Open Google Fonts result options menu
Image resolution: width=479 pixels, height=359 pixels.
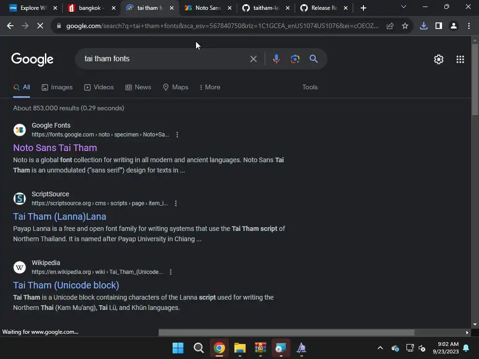point(177,135)
